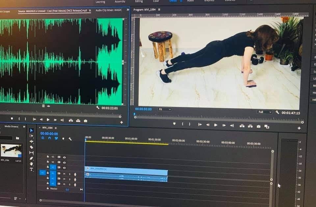Mute audio track A1
Image resolution: width=316 pixels, height=207 pixels.
coord(64,174)
